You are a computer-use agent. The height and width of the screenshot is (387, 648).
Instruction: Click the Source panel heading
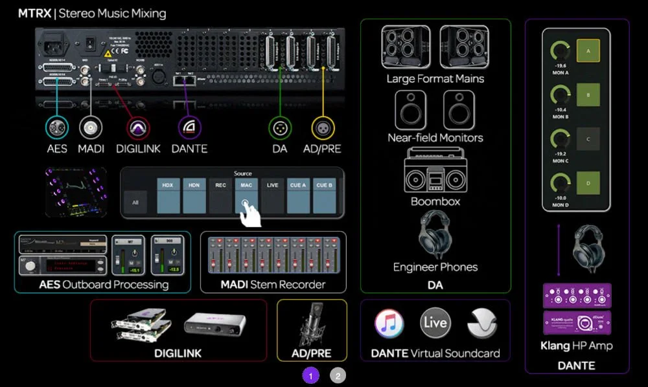[x=242, y=173]
